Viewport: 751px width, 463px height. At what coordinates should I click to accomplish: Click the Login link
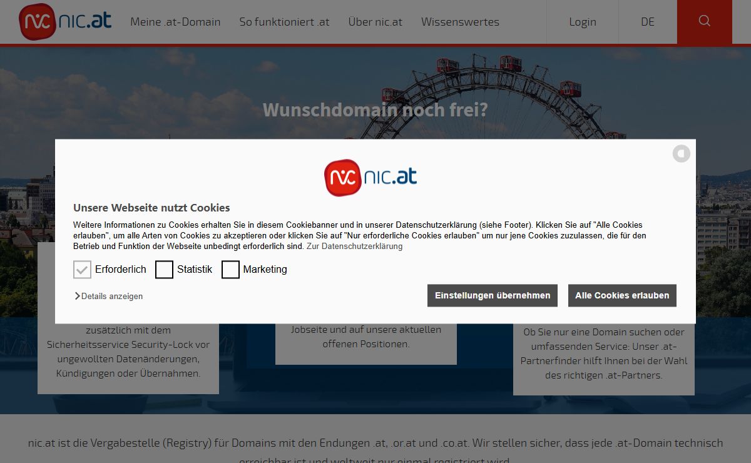583,22
